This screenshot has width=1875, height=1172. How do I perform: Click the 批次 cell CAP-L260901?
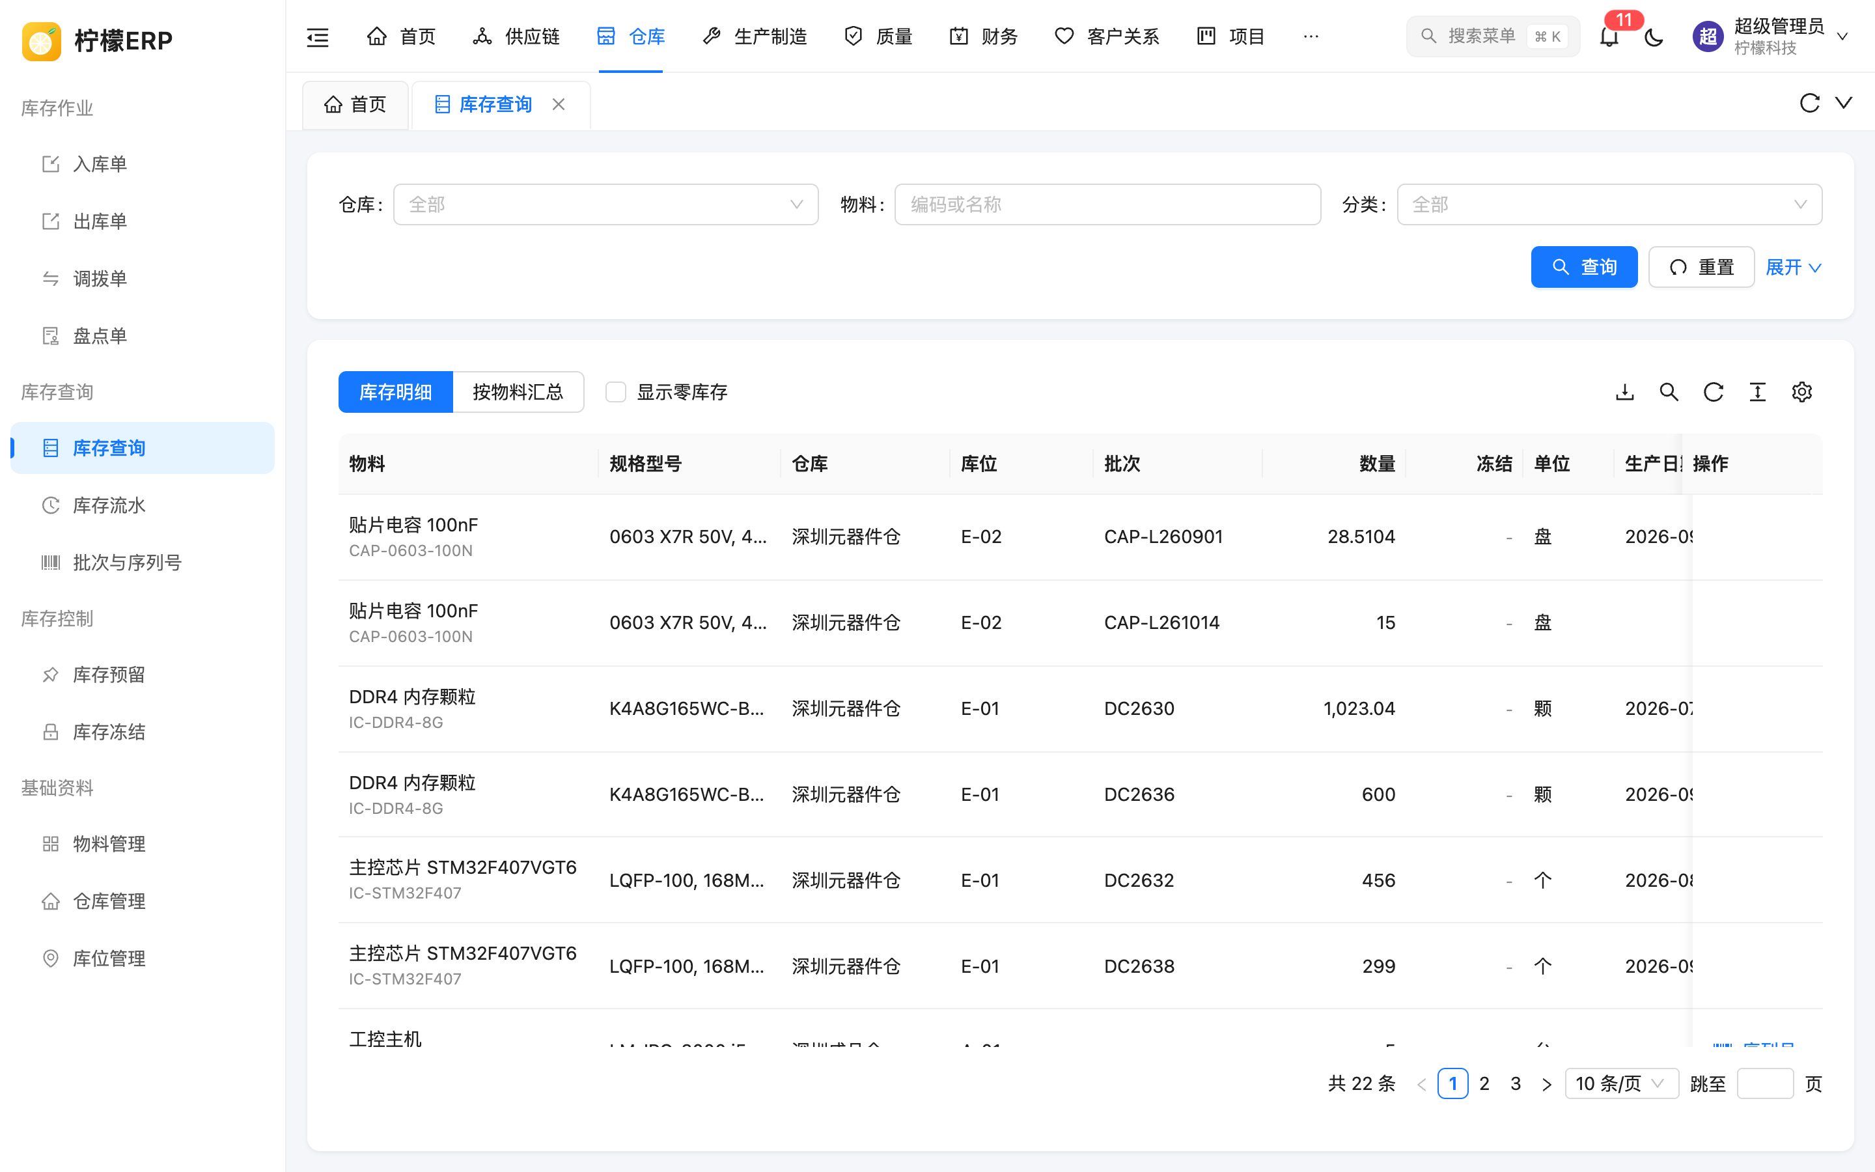pyautogui.click(x=1163, y=537)
